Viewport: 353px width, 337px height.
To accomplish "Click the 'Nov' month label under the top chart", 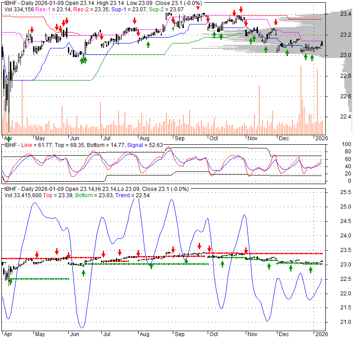I will click(x=253, y=138).
